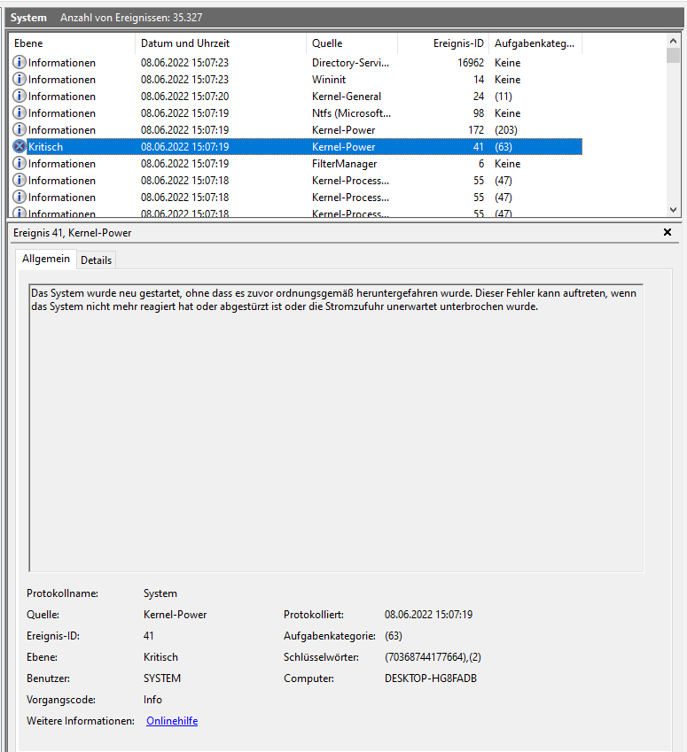Click Benutzer value SYSTEM
Screen dimensions: 687x752
click(x=162, y=678)
